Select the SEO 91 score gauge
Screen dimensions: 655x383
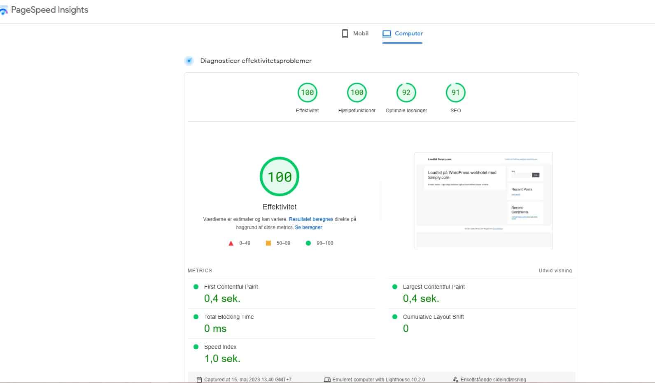[455, 93]
